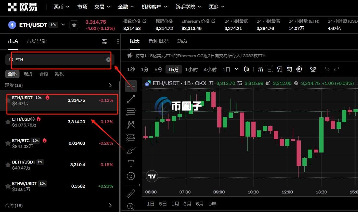Expand the 现货 (18) section arrow
Image resolution: width=358 pixels, height=212 pixels.
tap(110, 85)
